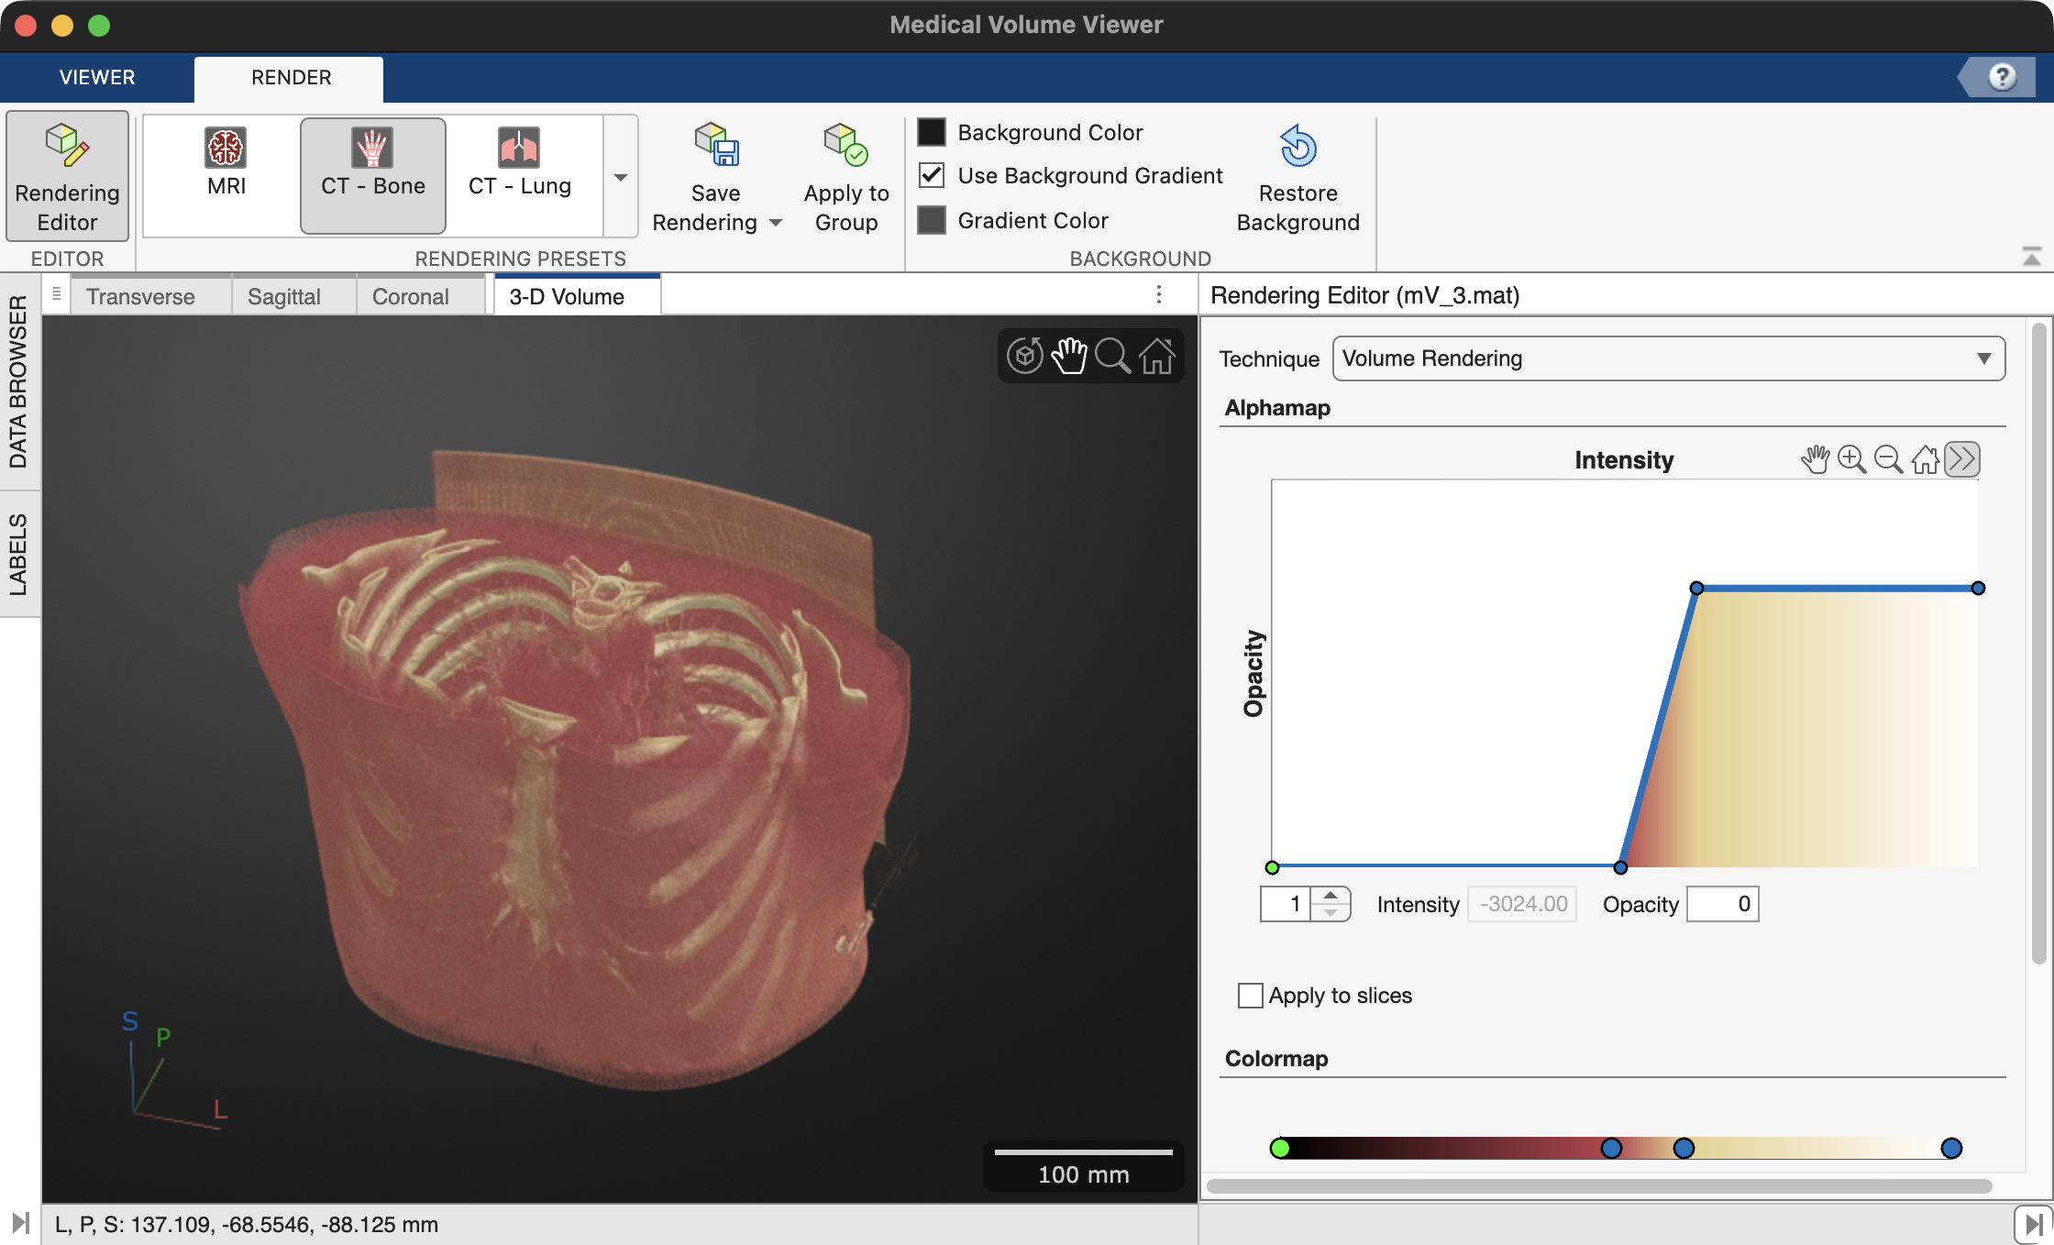This screenshot has height=1245, width=2054.
Task: Open the Sagittal view tab
Action: 282,295
